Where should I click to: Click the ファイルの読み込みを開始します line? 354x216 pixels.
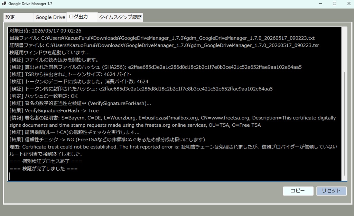click(54, 60)
